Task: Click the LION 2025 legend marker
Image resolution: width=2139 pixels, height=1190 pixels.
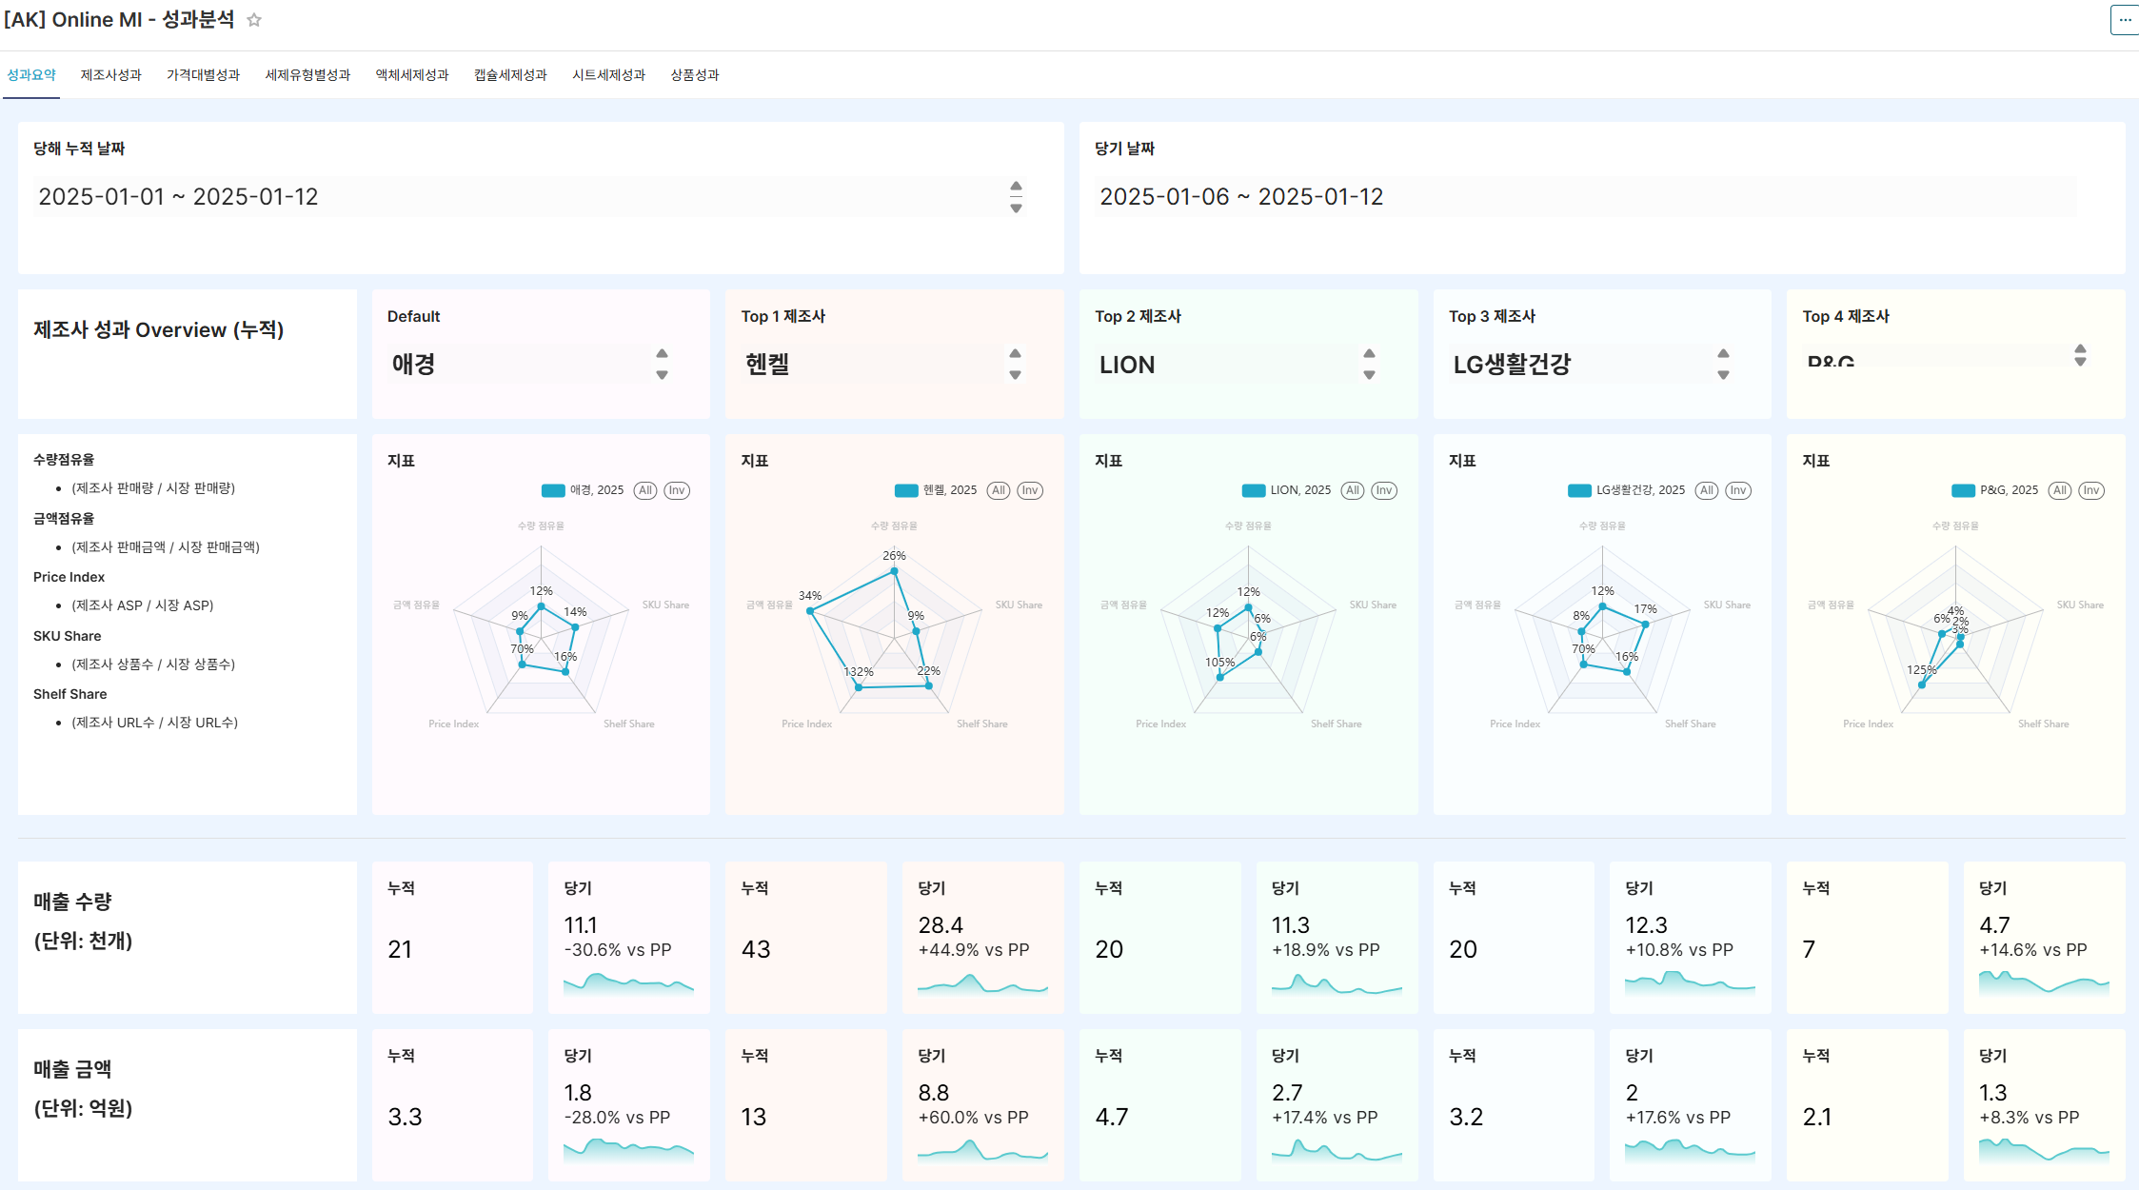Action: [x=1254, y=490]
